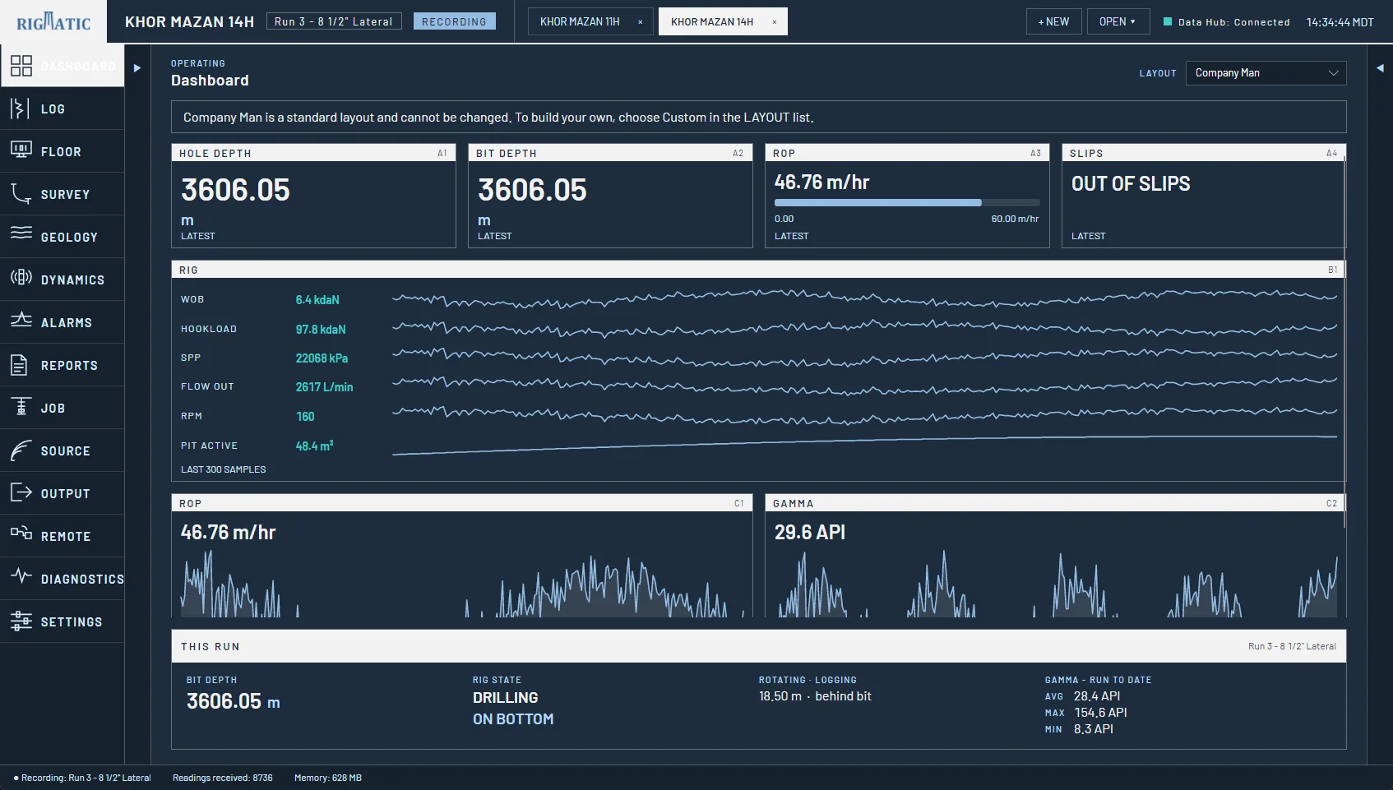This screenshot has width=1393, height=790.
Task: Go to Floor monitor icon
Action: pos(21,150)
